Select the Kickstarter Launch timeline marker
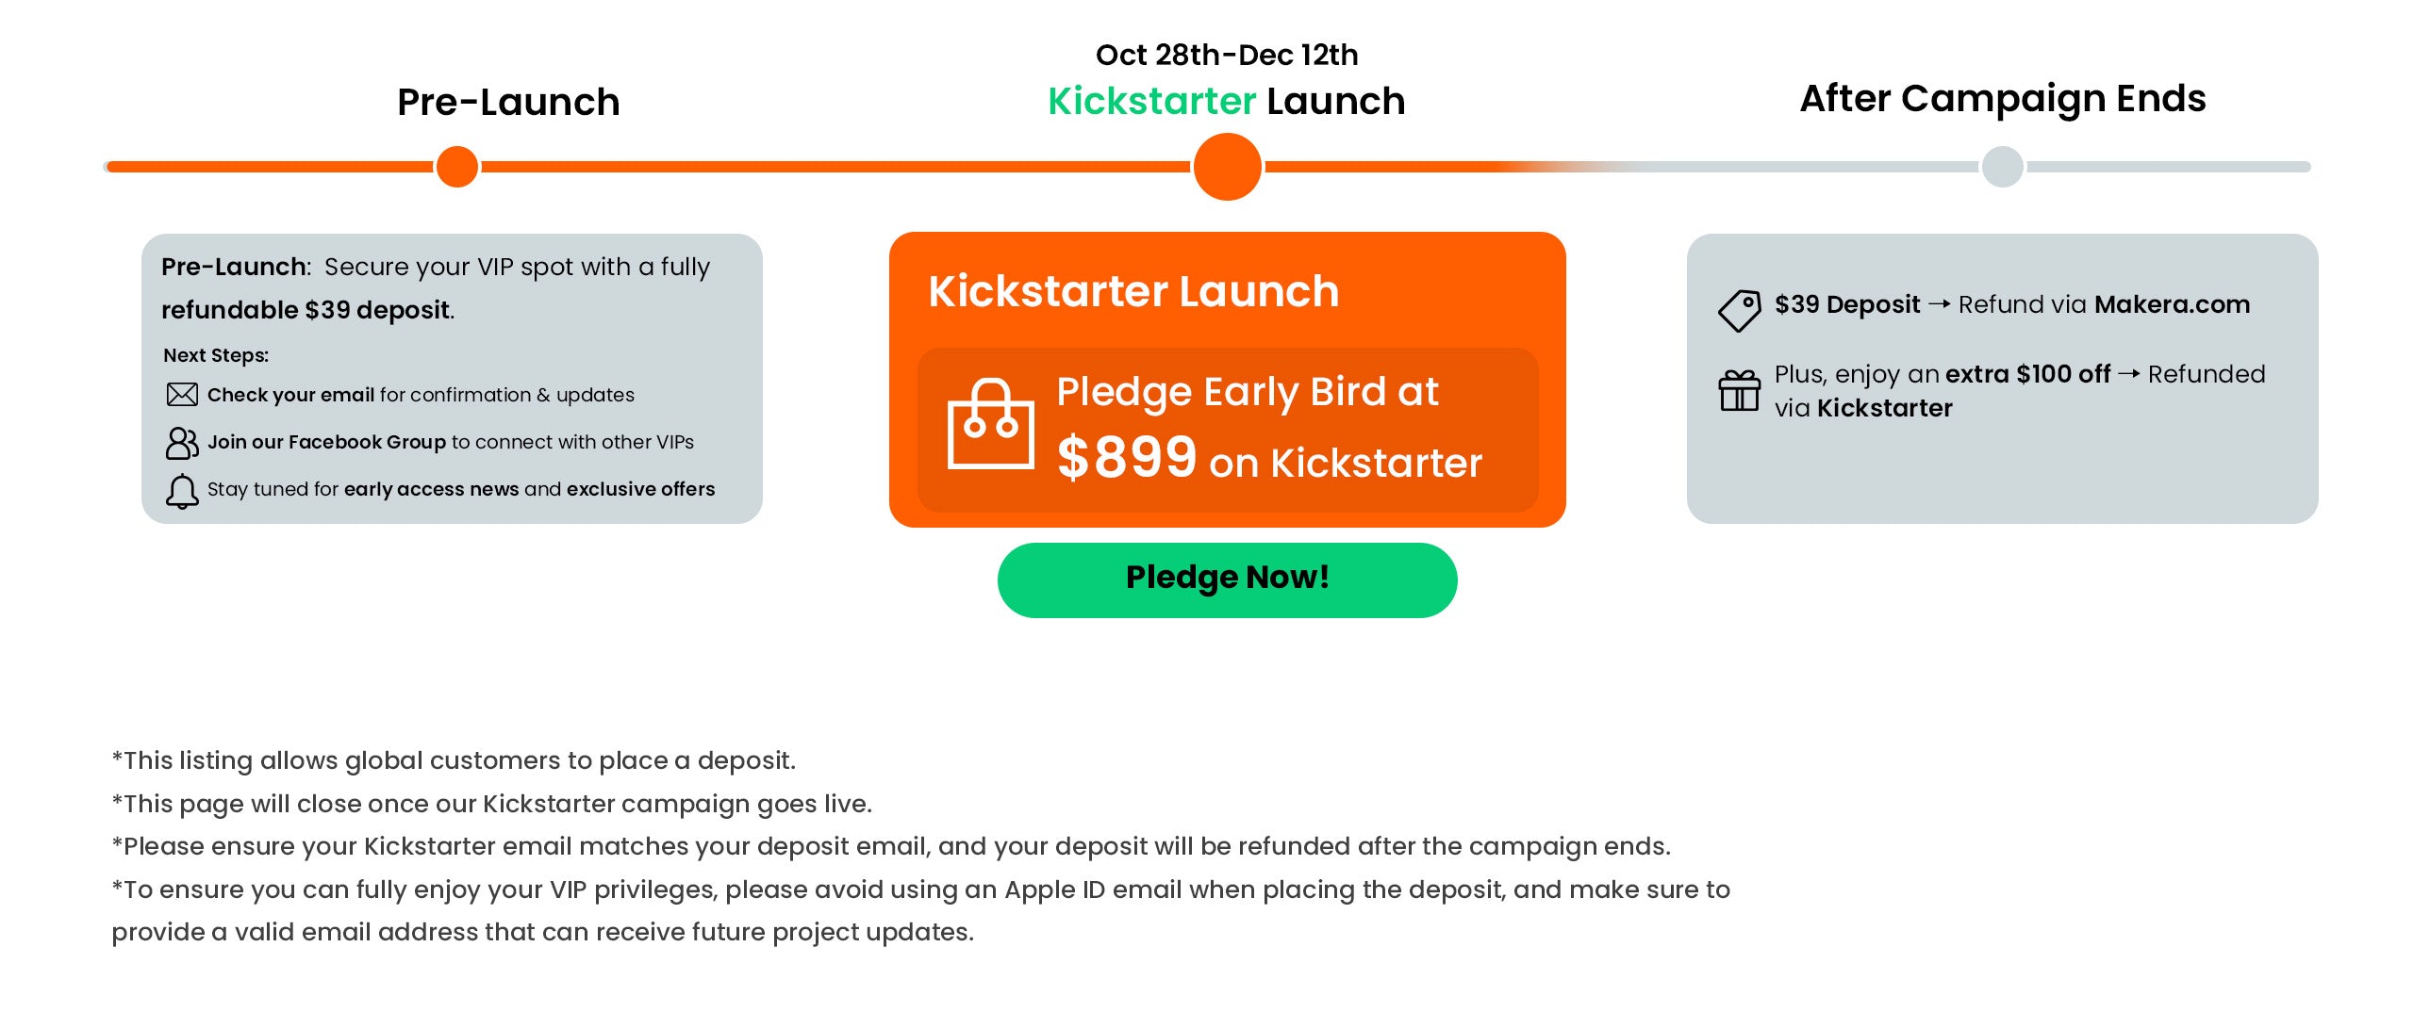Viewport: 2414px width, 1012px height. pos(1227,167)
